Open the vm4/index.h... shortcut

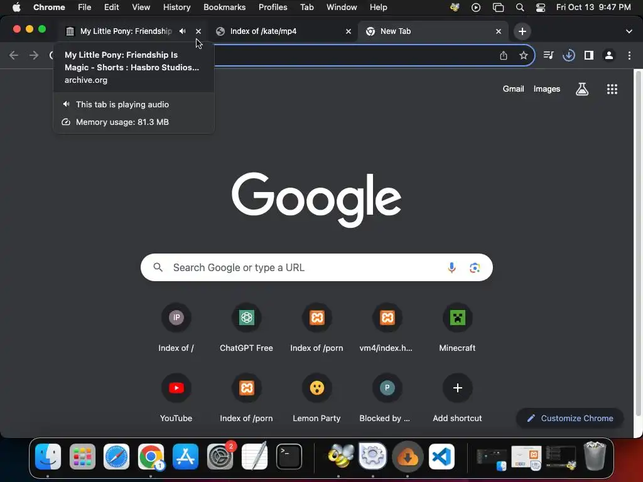coord(386,328)
